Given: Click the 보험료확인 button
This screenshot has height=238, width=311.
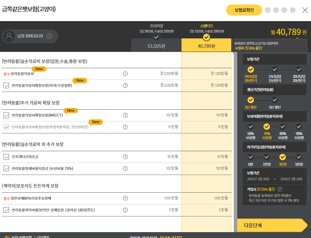Looking at the screenshot, I should [244, 10].
